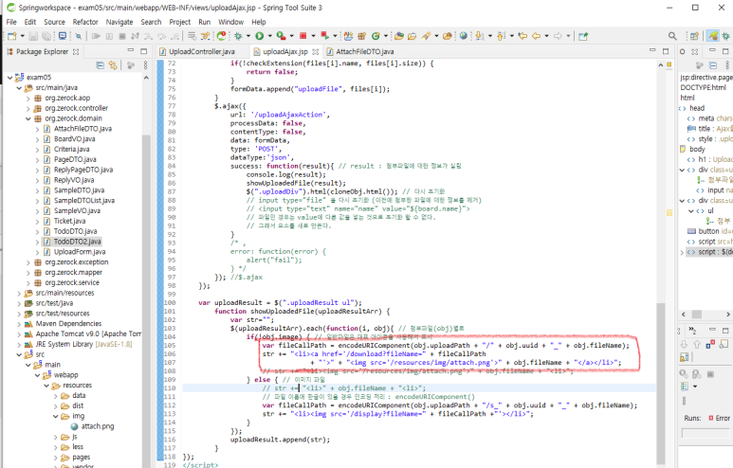Click the Web Browser globe icon
The width and height of the screenshot is (733, 468).
click(464, 36)
